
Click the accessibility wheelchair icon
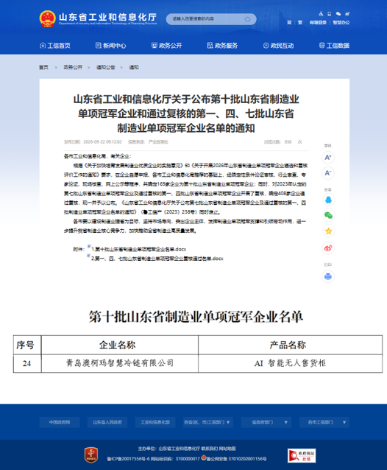click(321, 14)
